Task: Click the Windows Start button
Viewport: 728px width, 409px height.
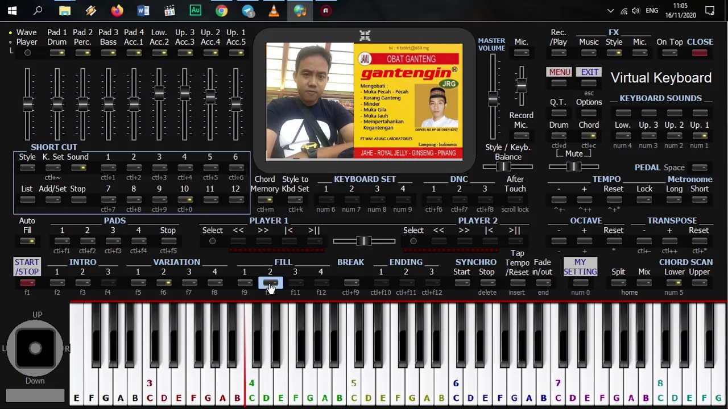Action: point(12,10)
